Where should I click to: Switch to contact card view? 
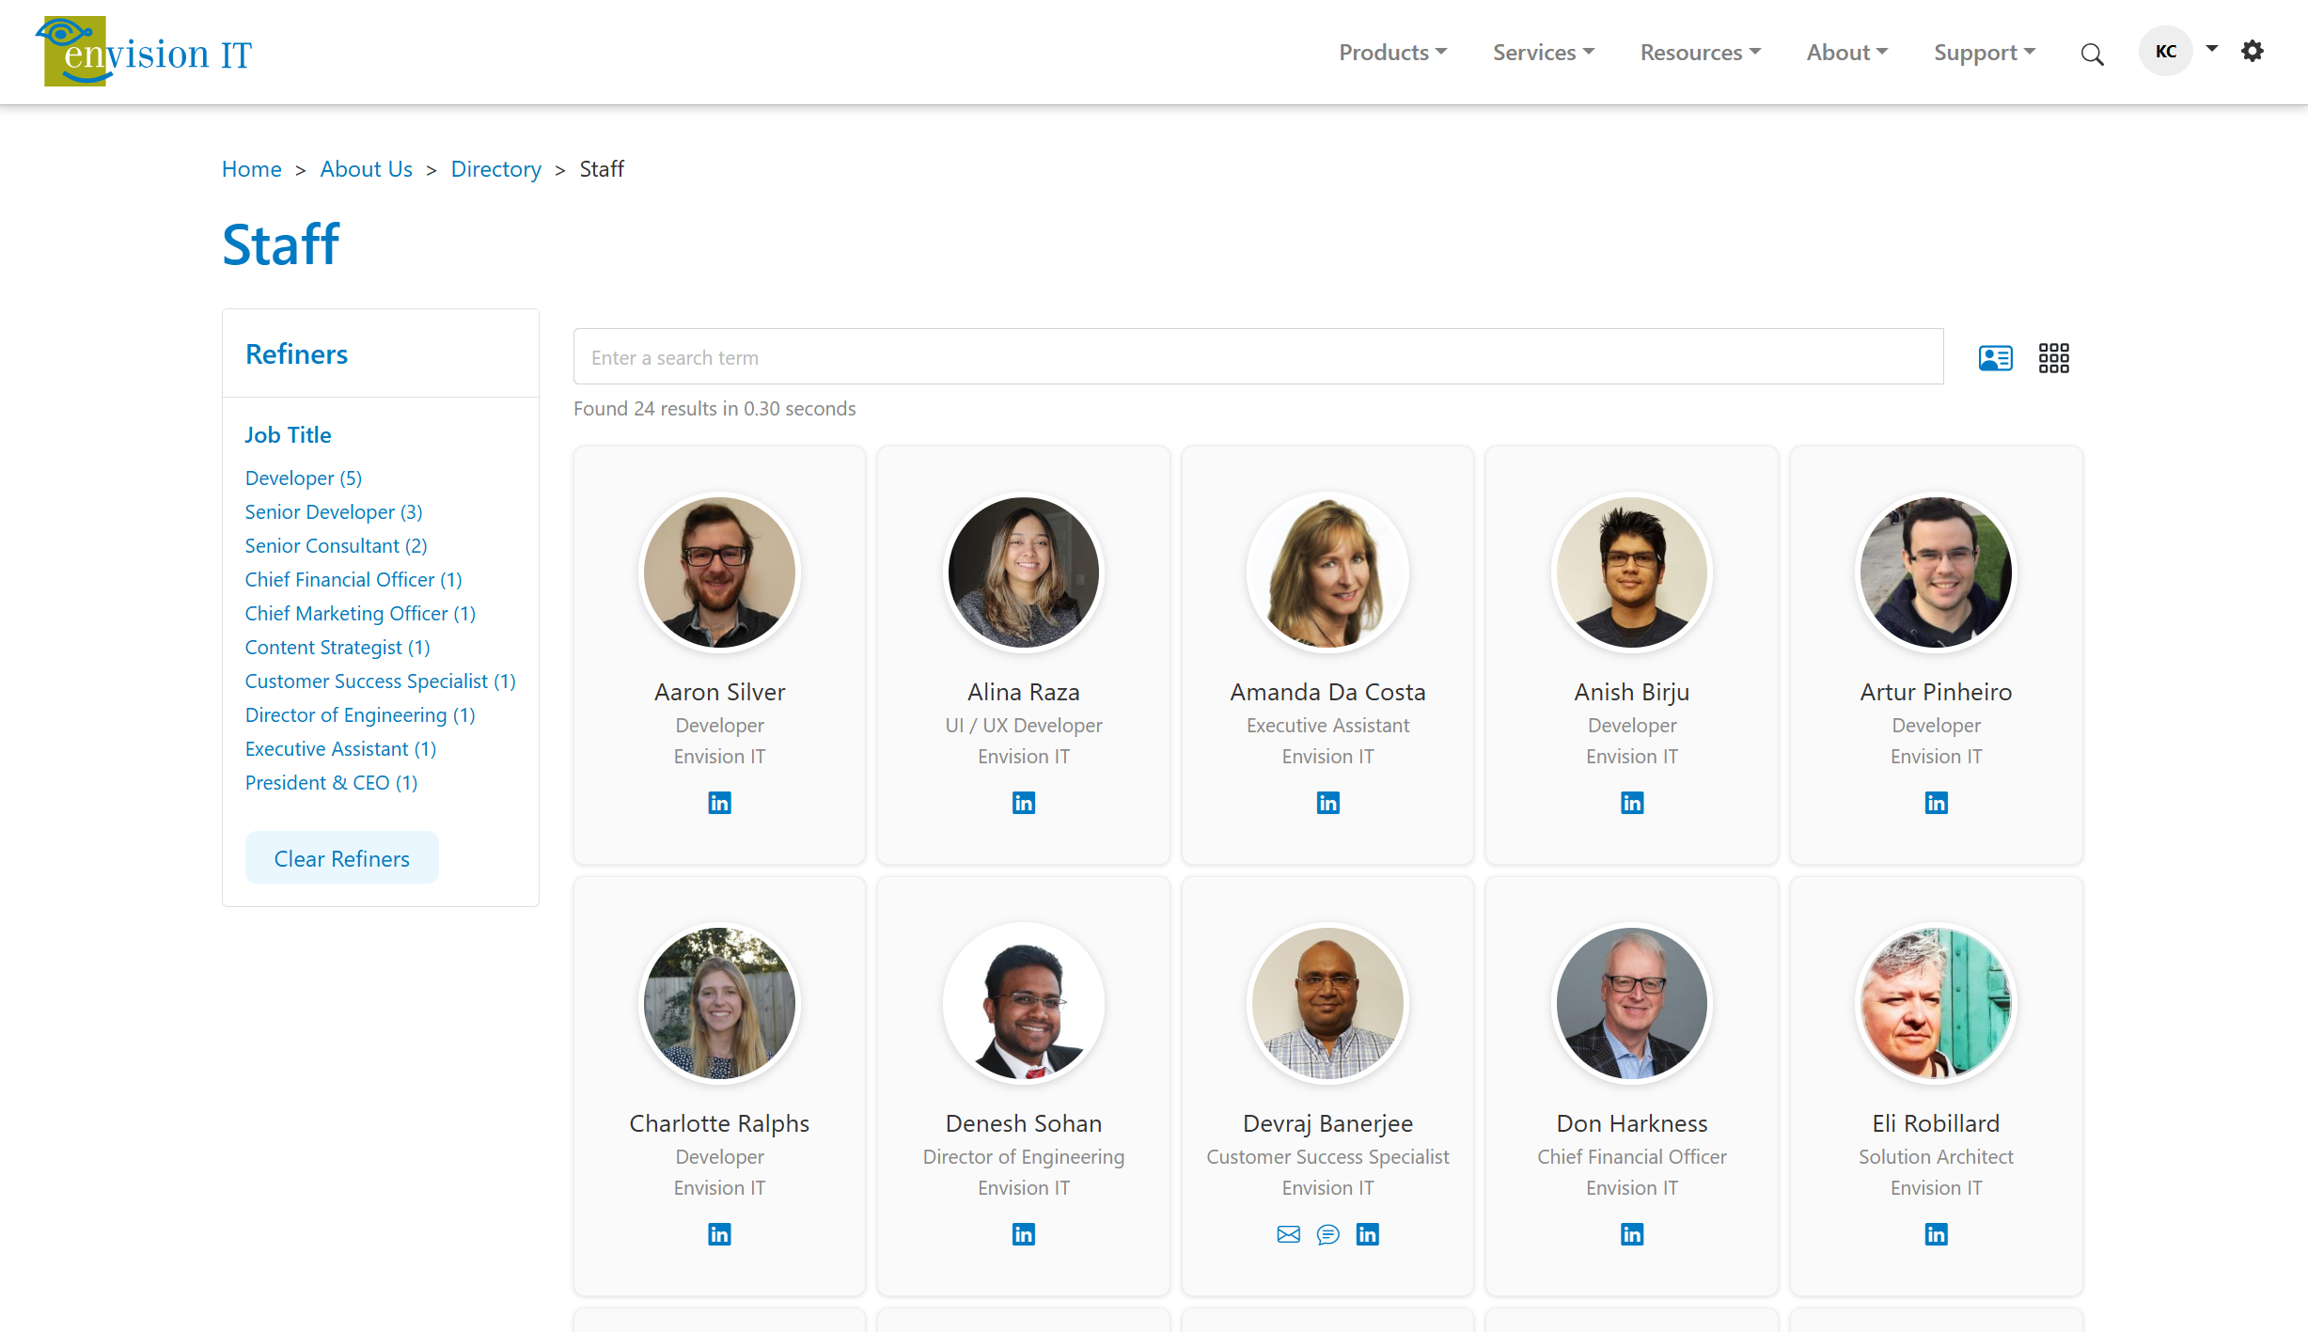[x=1995, y=358]
